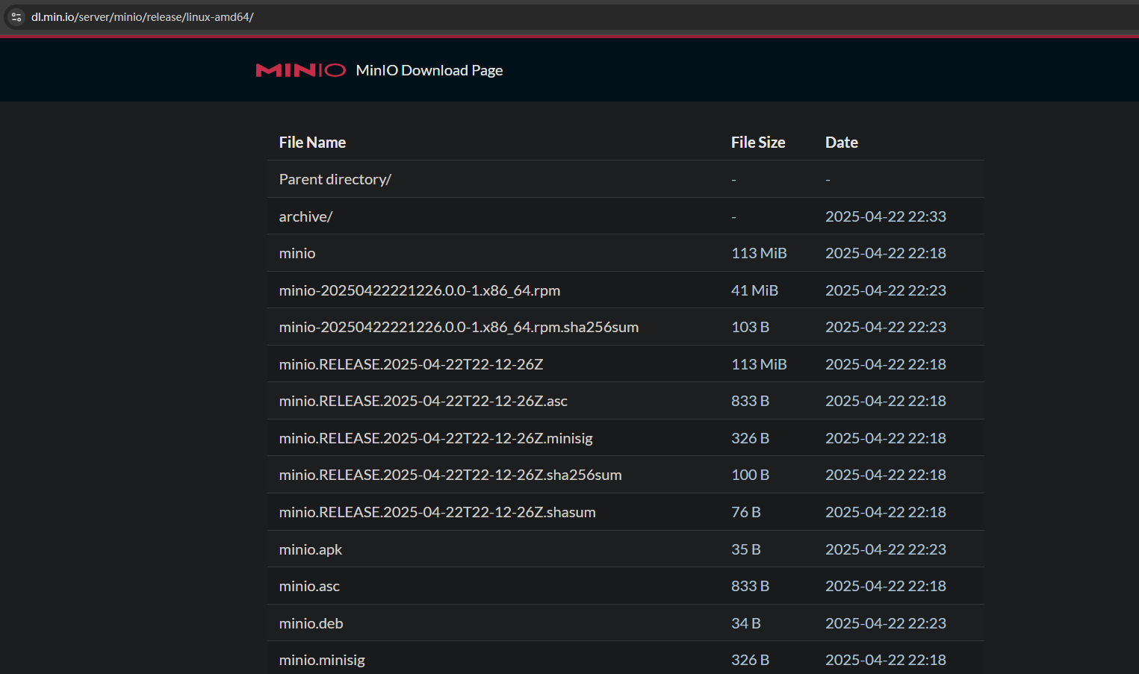Open minio.RELEASE.2025-04-22T22-12-26Z.minisig file
This screenshot has width=1139, height=674.
tap(435, 438)
